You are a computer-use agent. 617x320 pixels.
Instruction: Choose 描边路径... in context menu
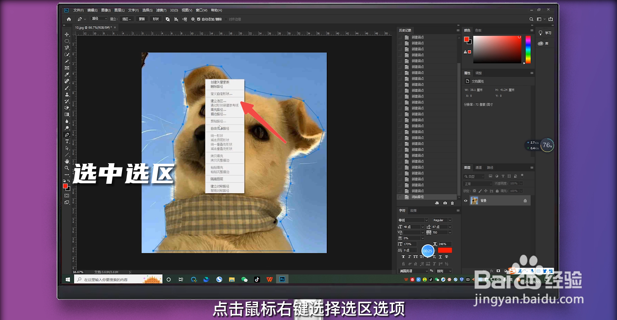[x=219, y=114]
